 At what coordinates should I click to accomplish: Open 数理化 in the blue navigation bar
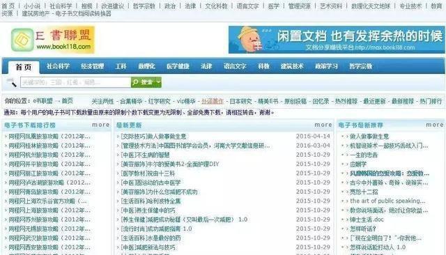(146, 66)
